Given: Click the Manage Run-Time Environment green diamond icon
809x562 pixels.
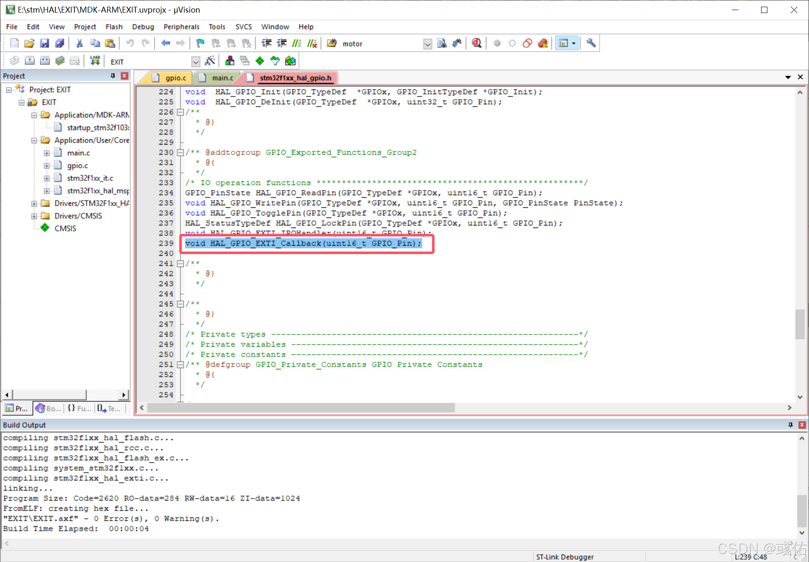Looking at the screenshot, I should [260, 61].
